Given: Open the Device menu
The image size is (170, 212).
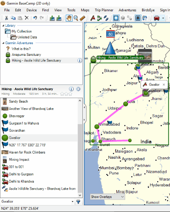Looking at the screenshot, I should coord(31,10).
